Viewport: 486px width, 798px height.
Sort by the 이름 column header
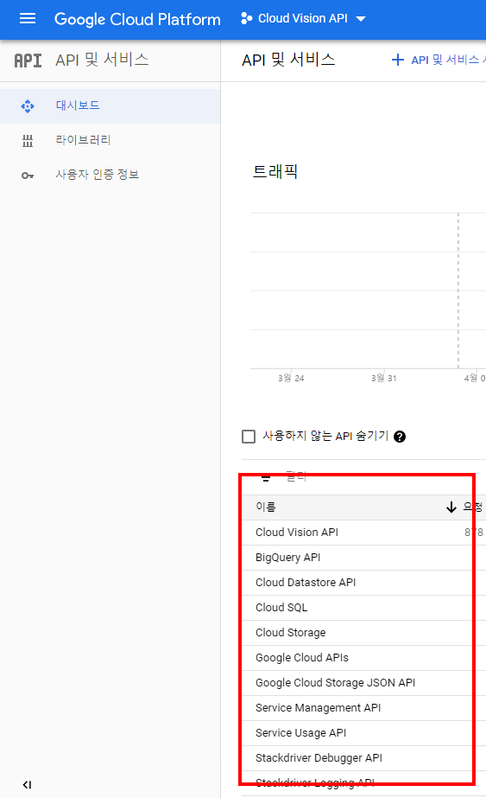[265, 507]
